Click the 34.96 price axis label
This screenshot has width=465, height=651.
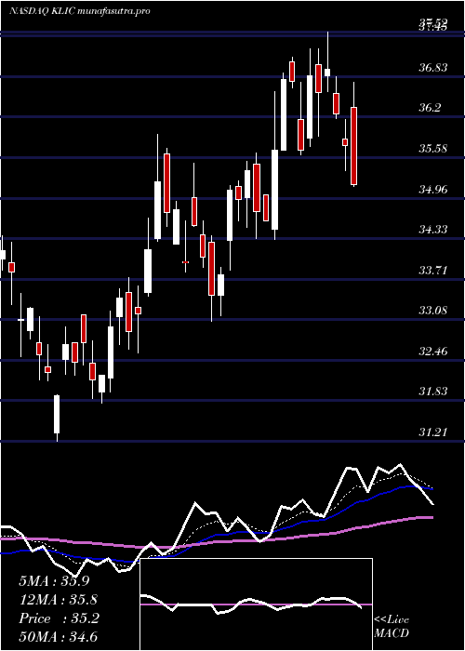click(x=433, y=190)
